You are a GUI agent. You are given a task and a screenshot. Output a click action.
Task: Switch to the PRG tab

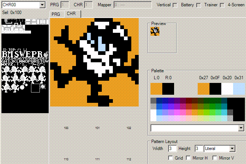[x=56, y=14]
